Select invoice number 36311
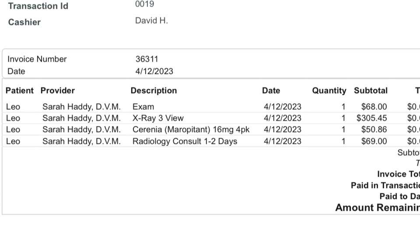Viewport: 420px width, 237px height. click(x=147, y=59)
